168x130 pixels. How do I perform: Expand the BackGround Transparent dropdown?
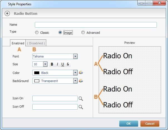[75, 81]
